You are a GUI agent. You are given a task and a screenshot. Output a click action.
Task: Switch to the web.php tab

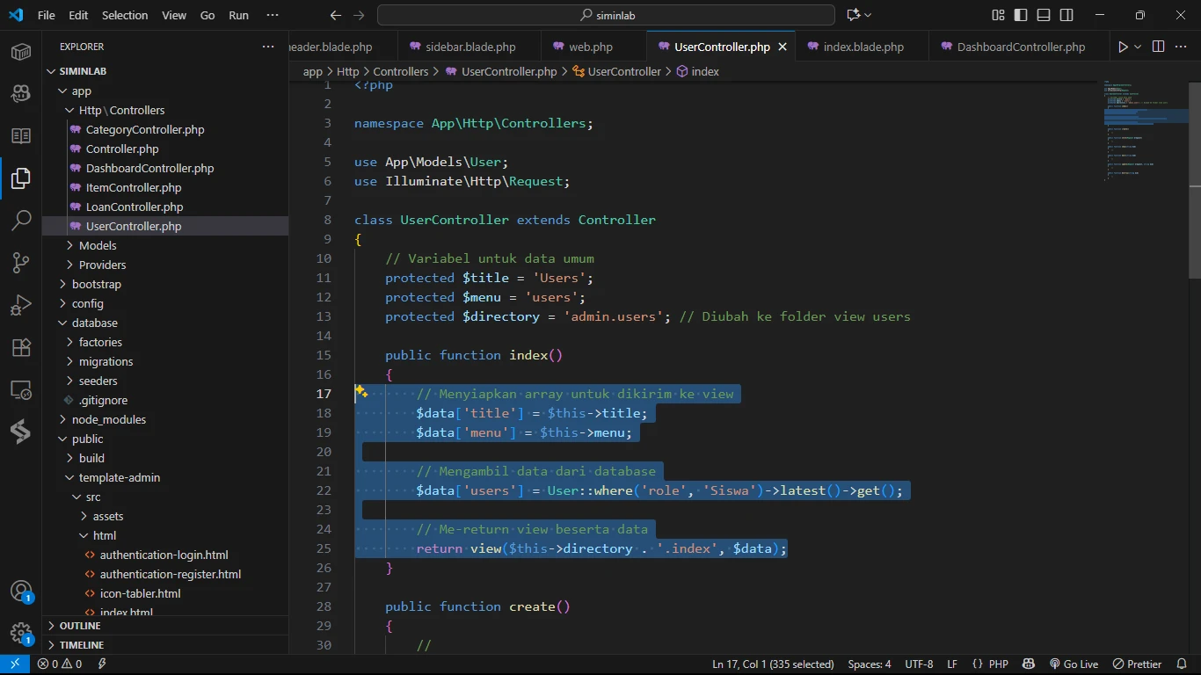coord(590,47)
